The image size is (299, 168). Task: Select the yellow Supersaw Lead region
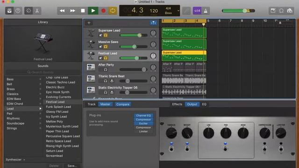[x=184, y=56]
